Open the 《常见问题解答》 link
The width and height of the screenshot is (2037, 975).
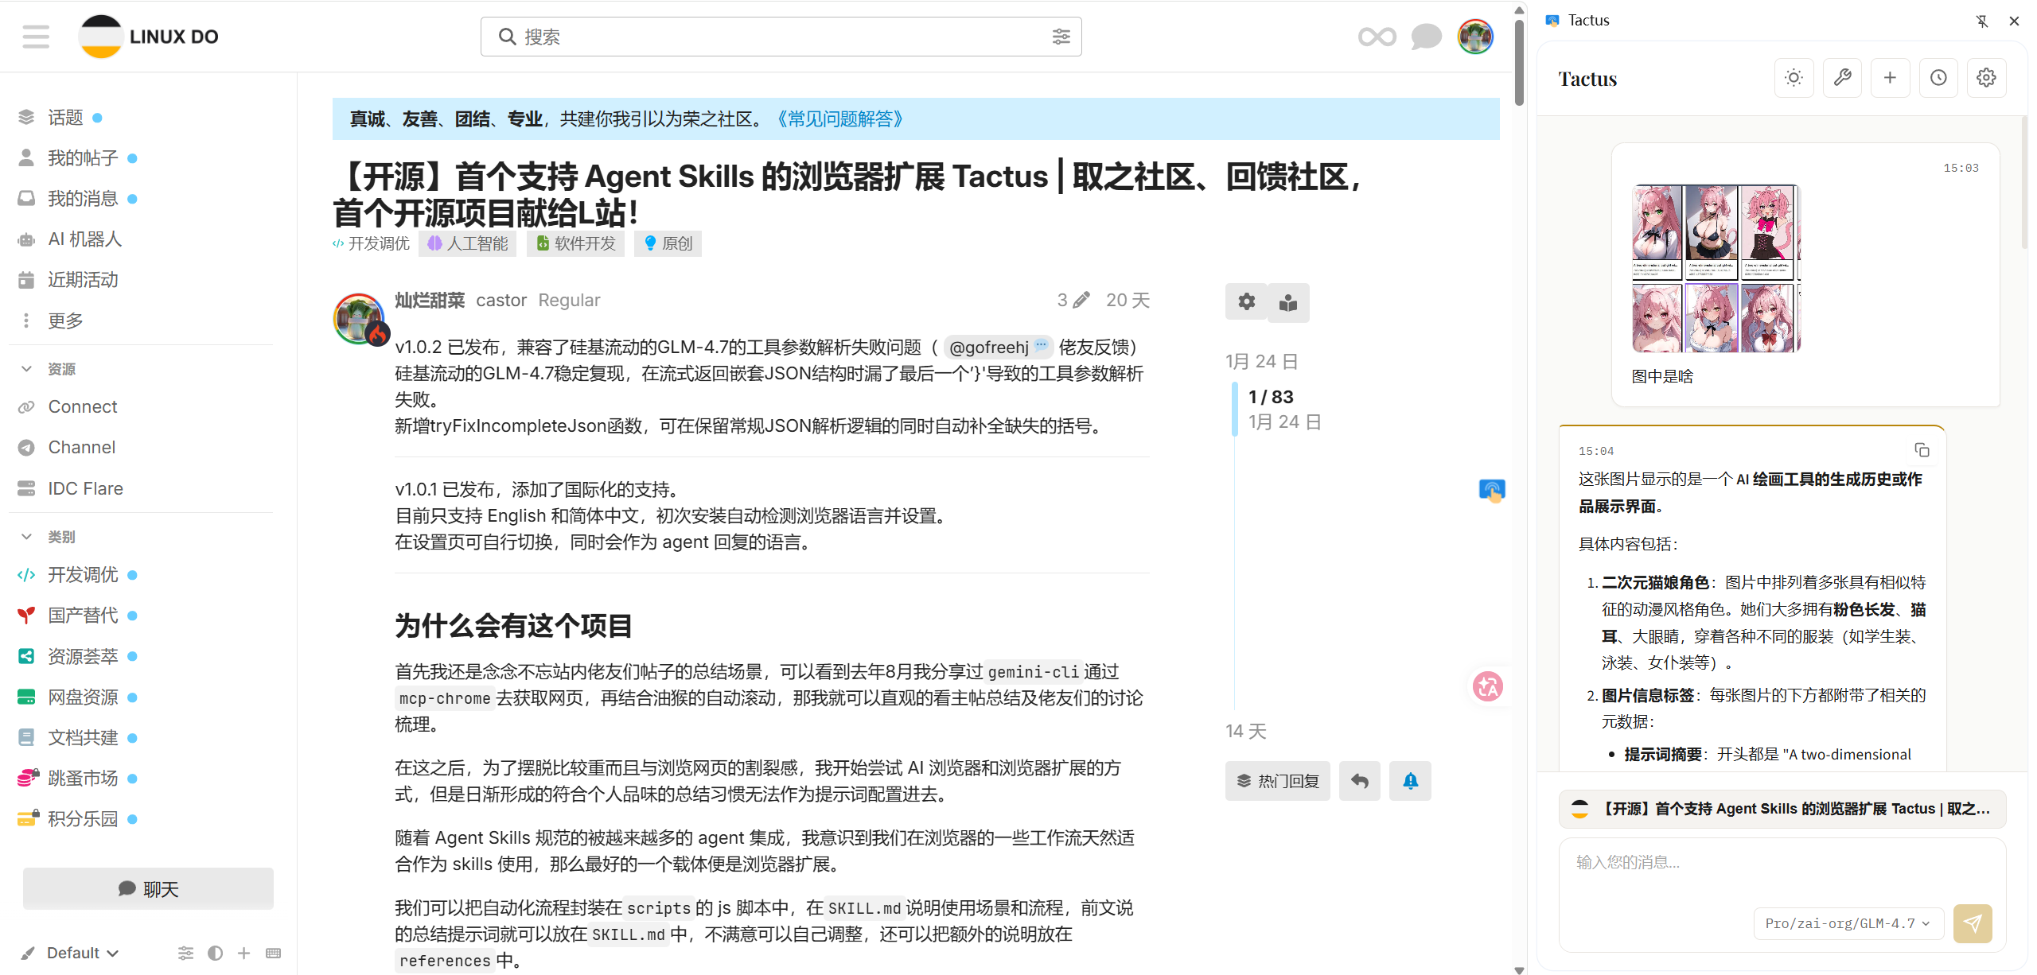[x=839, y=118]
